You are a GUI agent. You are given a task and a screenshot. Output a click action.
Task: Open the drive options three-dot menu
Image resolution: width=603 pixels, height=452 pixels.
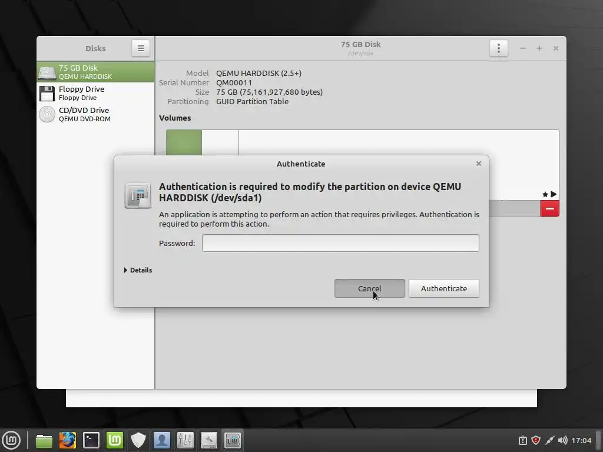[498, 48]
